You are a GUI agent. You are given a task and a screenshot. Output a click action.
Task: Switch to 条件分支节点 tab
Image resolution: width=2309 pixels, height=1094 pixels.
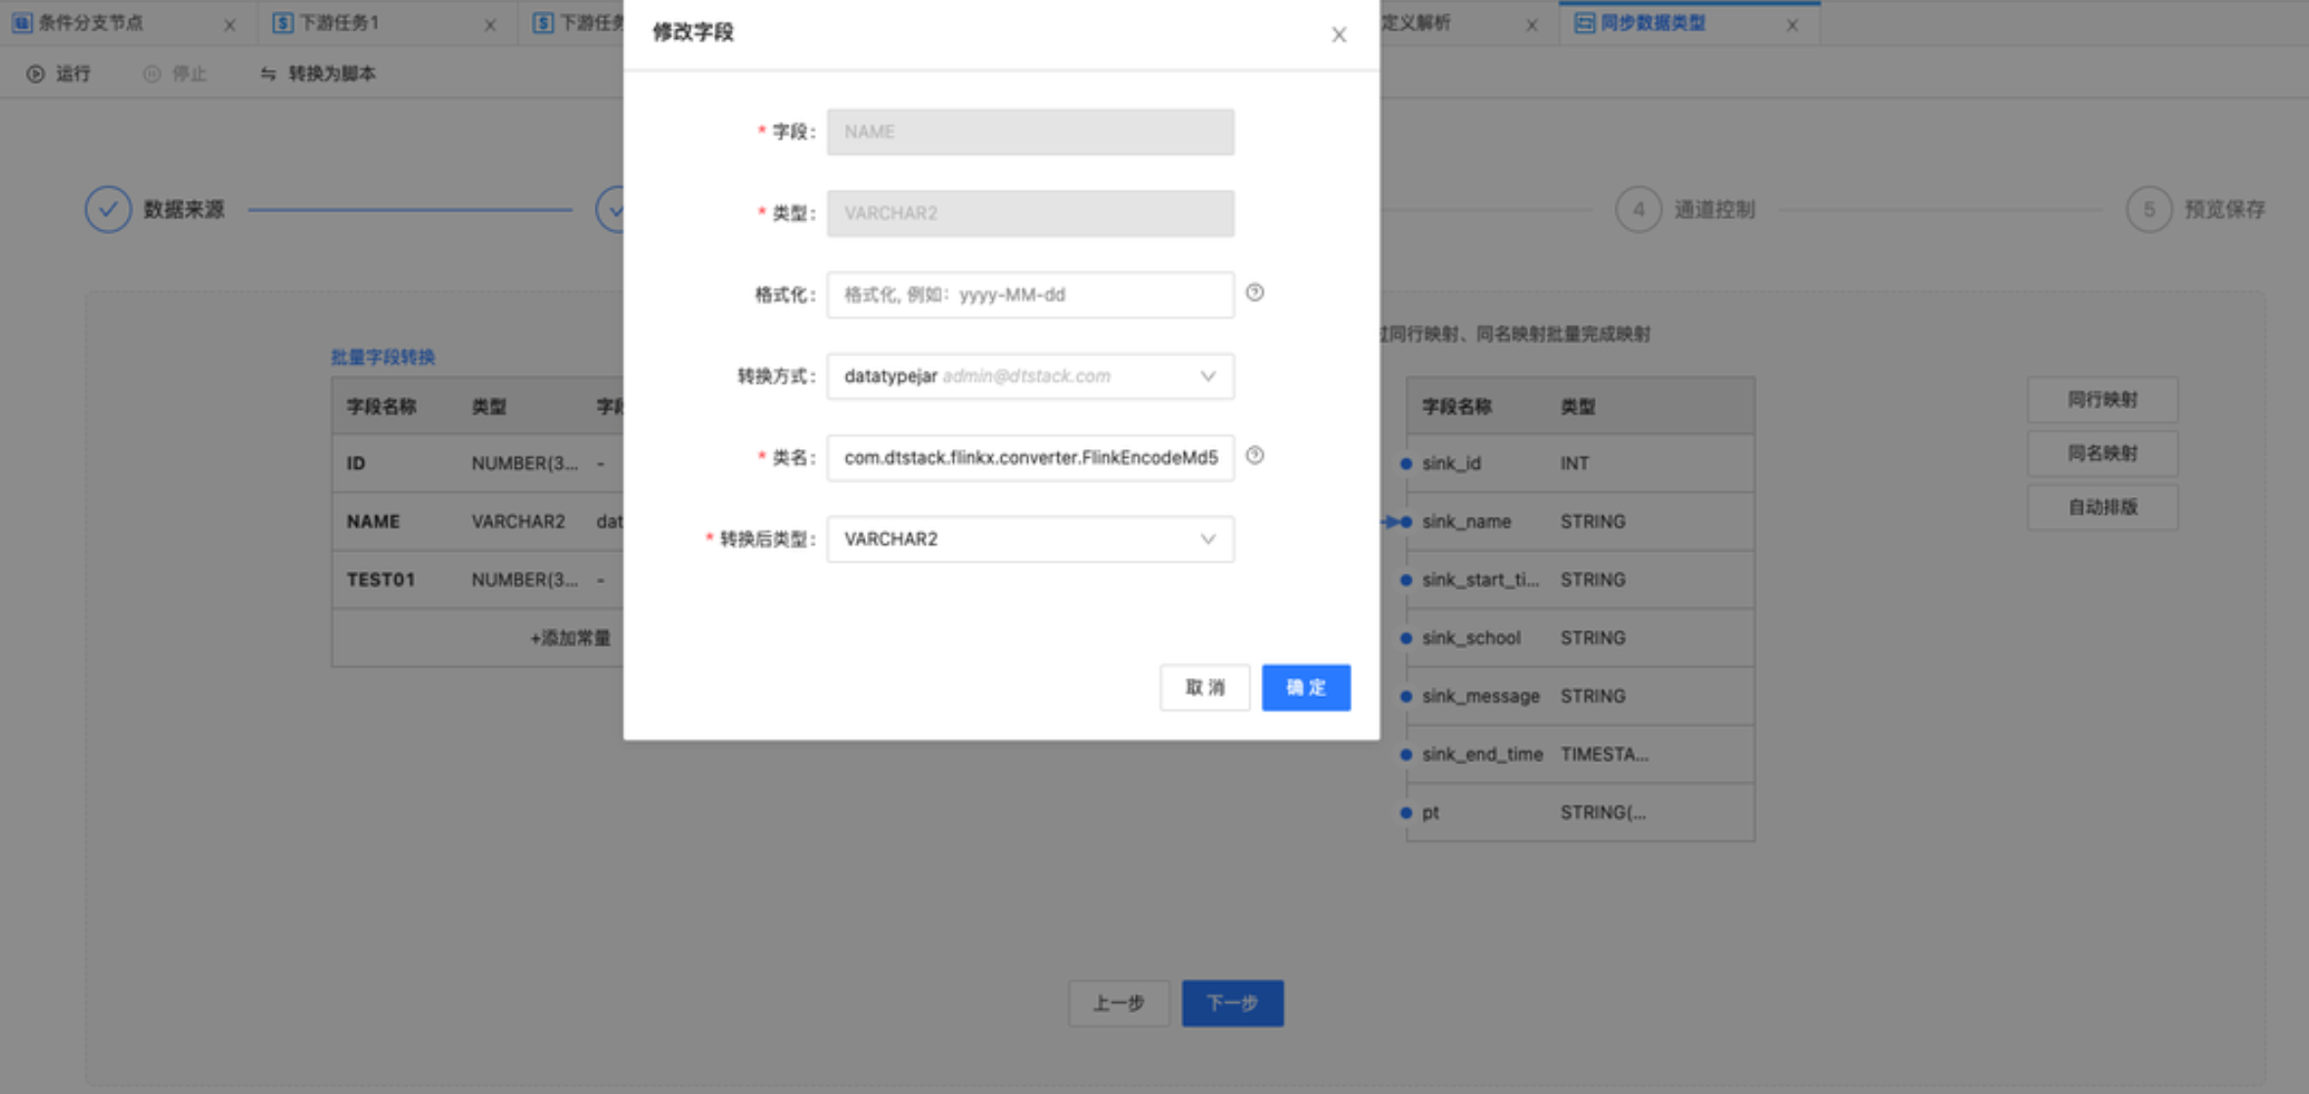coord(90,23)
